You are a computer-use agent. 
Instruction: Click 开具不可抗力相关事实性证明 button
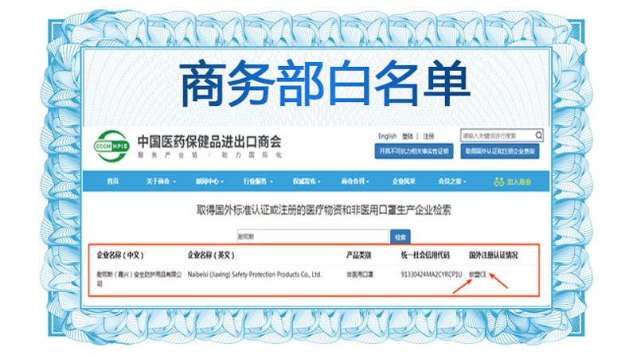(x=413, y=150)
